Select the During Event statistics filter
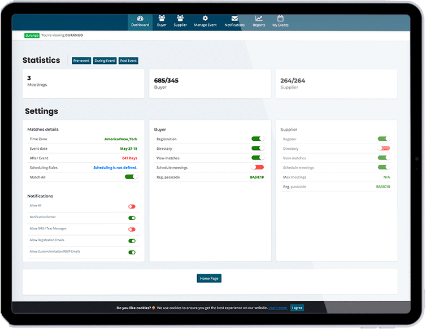The height and width of the screenshot is (329, 426). (105, 60)
